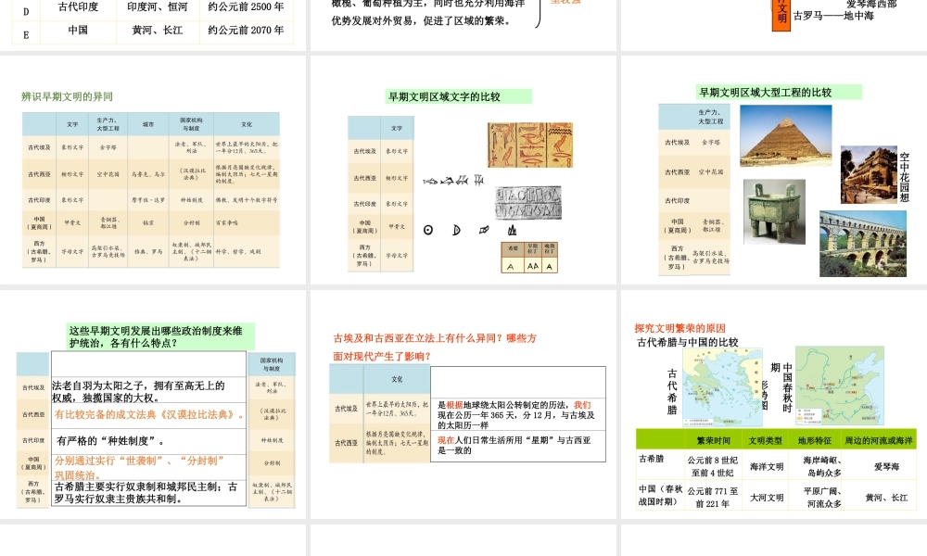The width and height of the screenshot is (927, 556).
Task: Select the partial slide mentioning 古罗马——地中海
Action: (774, 25)
